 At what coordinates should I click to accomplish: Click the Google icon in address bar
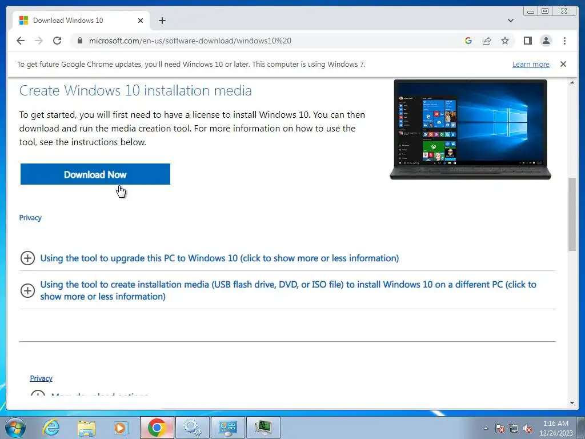click(468, 41)
